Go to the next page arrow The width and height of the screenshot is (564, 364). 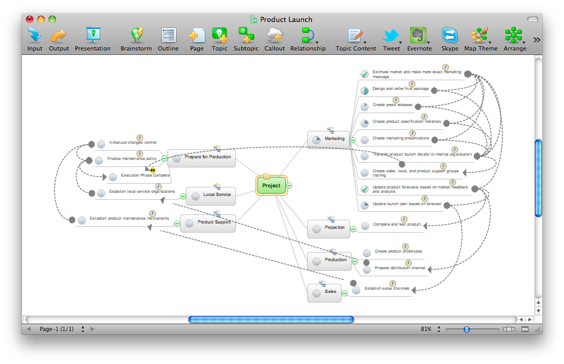tap(93, 329)
